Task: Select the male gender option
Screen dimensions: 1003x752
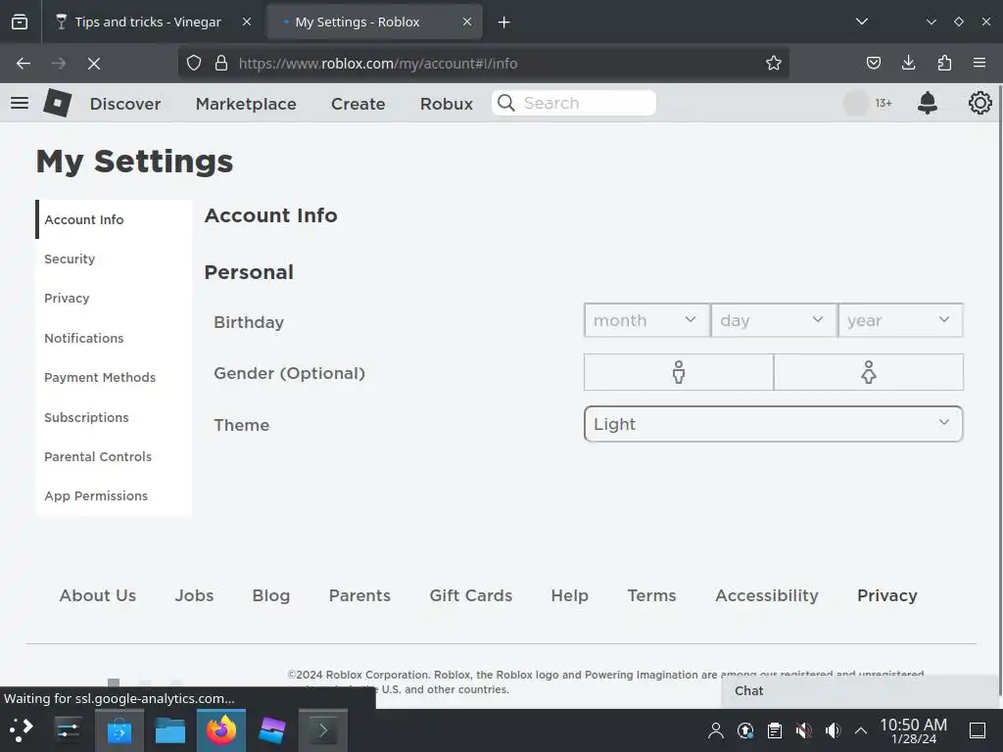Action: pyautogui.click(x=679, y=372)
